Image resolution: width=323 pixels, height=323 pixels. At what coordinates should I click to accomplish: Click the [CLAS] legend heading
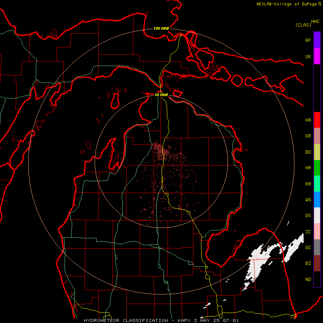click(x=303, y=25)
